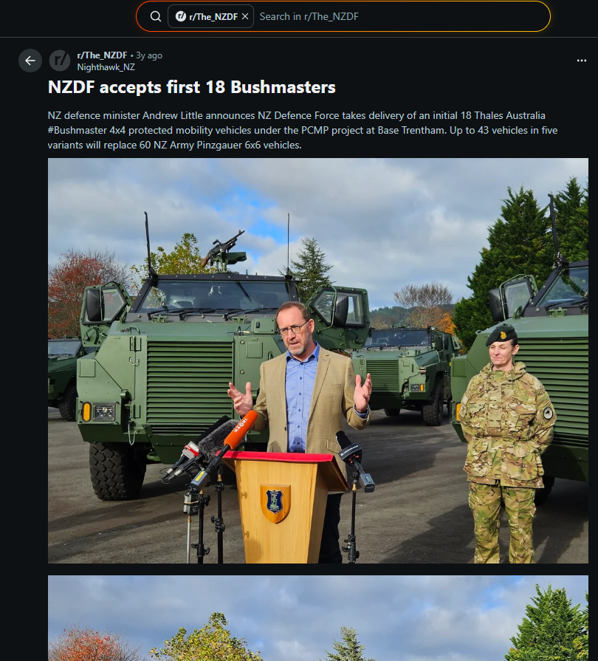
Task: Open the r/The_NZDF link in post header
Action: coord(102,55)
